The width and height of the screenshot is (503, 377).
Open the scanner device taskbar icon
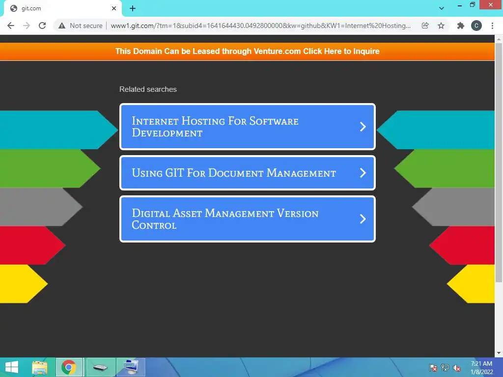(x=100, y=367)
